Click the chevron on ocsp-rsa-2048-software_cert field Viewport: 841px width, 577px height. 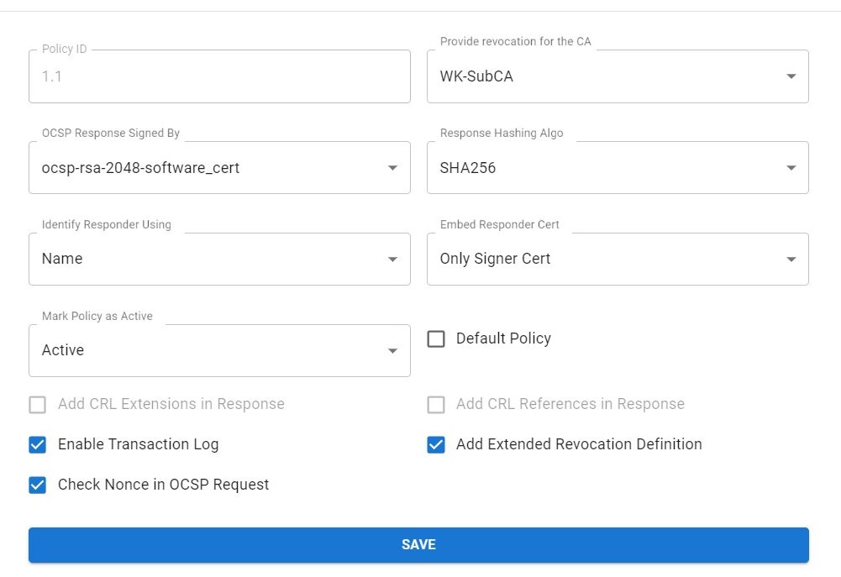tap(392, 167)
